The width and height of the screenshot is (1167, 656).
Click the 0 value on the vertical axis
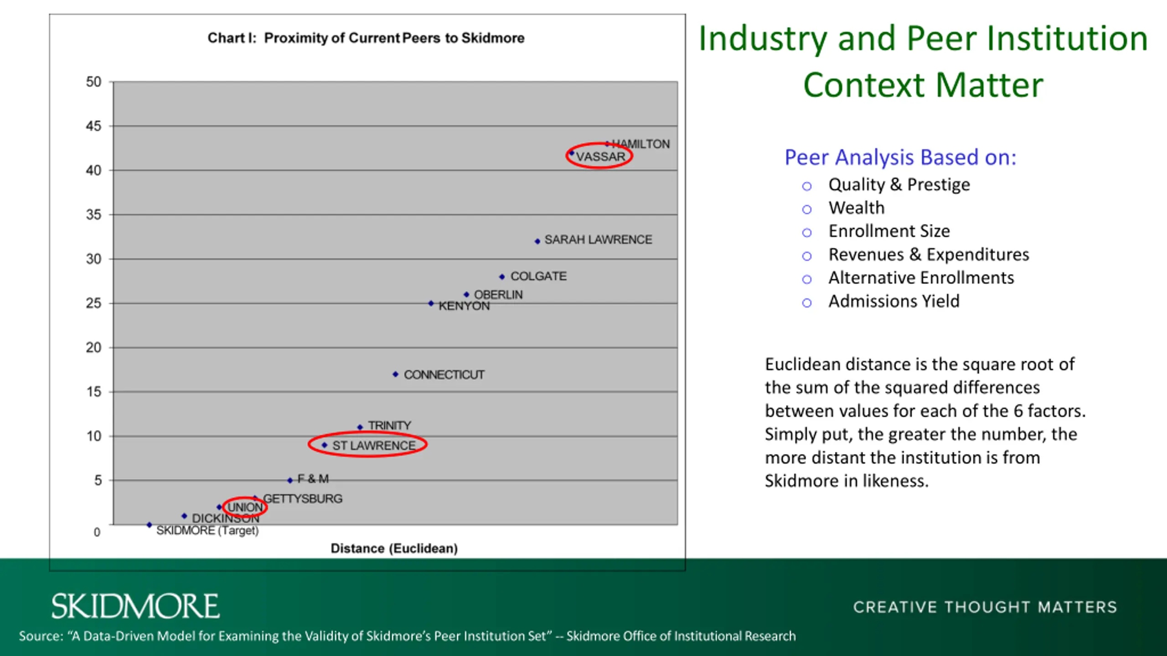pos(97,532)
